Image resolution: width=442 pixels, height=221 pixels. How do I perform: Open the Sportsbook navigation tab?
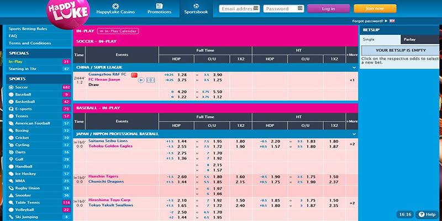pyautogui.click(x=196, y=9)
